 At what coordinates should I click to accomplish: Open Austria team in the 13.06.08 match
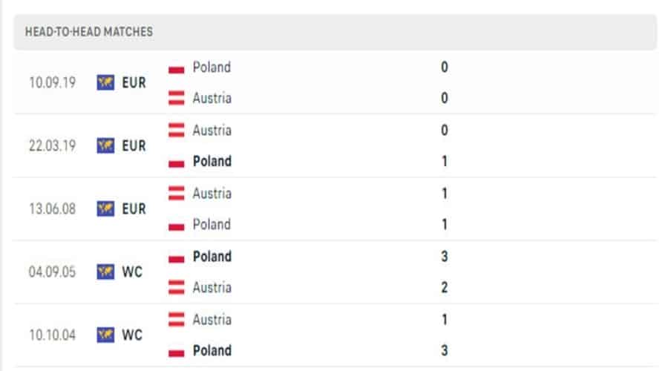tap(212, 193)
